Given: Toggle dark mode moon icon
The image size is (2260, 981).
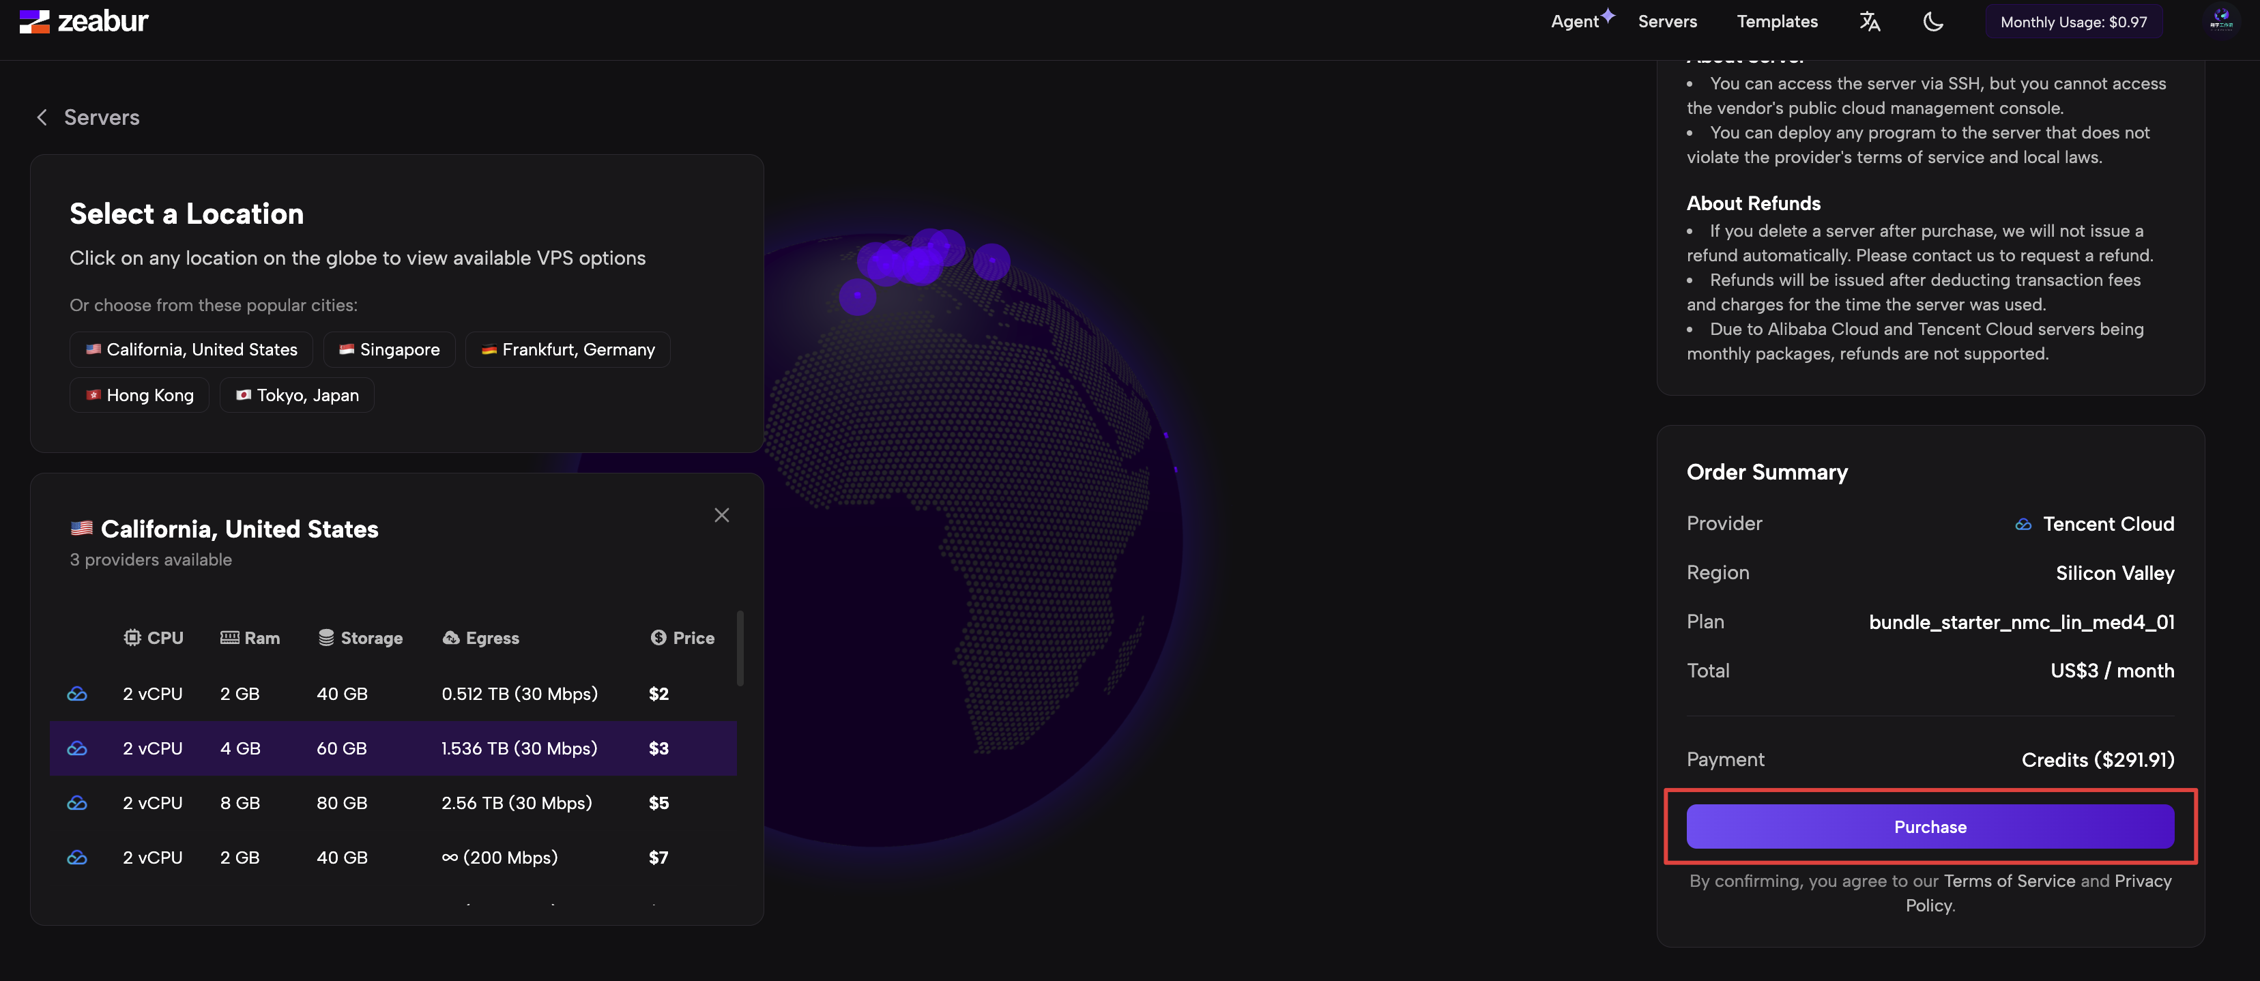Looking at the screenshot, I should [x=1932, y=21].
